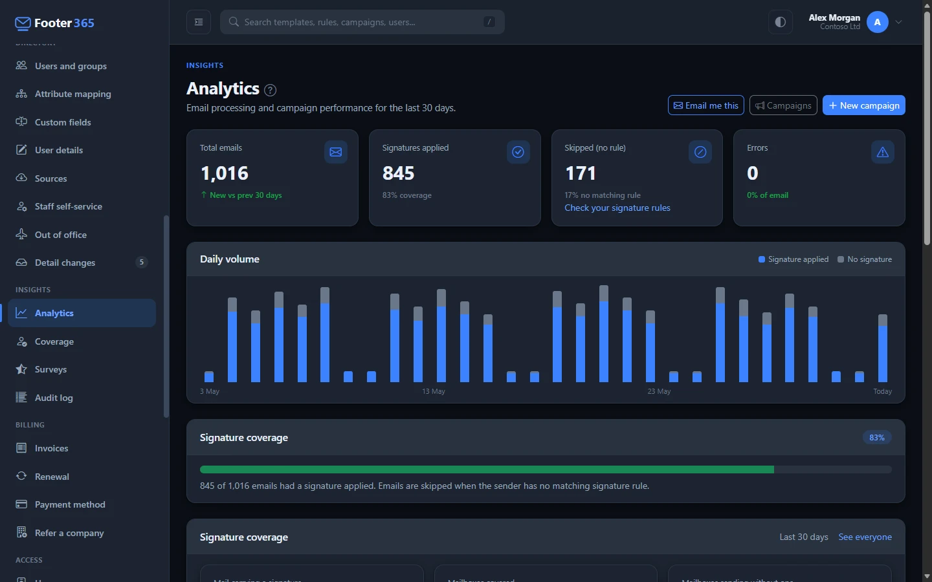Create a New campaign
This screenshot has height=582, width=932.
click(x=864, y=105)
